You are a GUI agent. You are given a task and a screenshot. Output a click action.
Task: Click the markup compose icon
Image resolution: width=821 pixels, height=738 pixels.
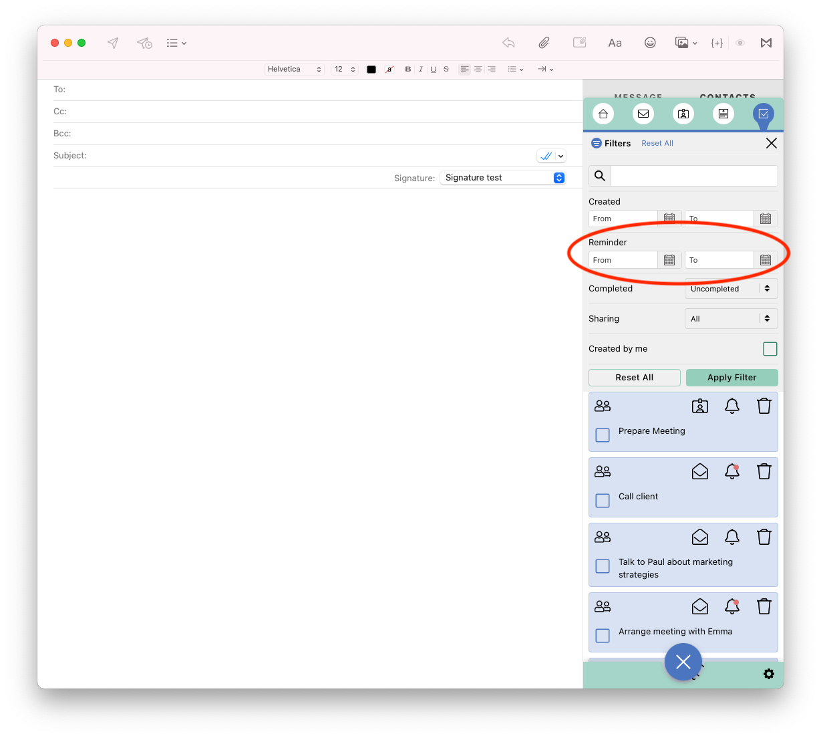(580, 43)
